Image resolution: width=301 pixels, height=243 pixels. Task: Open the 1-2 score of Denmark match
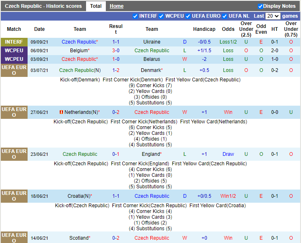pyautogui.click(x=116, y=70)
